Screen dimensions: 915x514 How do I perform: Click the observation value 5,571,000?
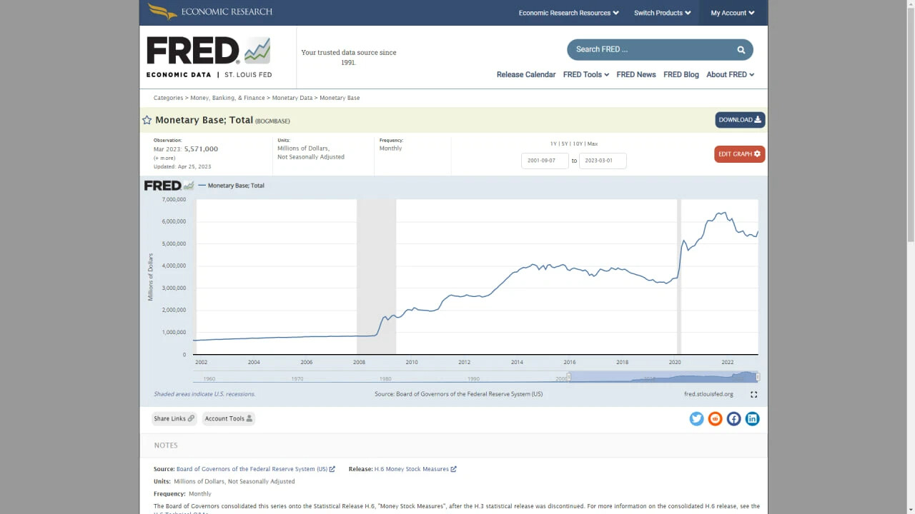point(201,149)
